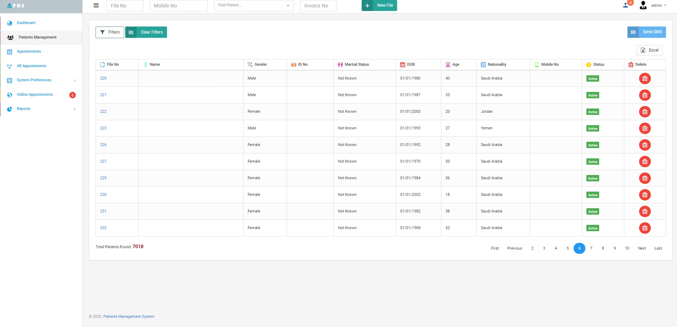This screenshot has width=677, height=327.
Task: Open patient file number 223 link
Action: point(103,128)
